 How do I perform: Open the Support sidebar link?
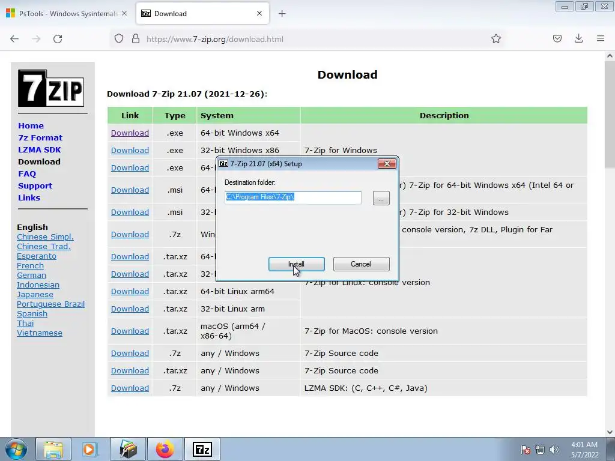[x=35, y=186]
